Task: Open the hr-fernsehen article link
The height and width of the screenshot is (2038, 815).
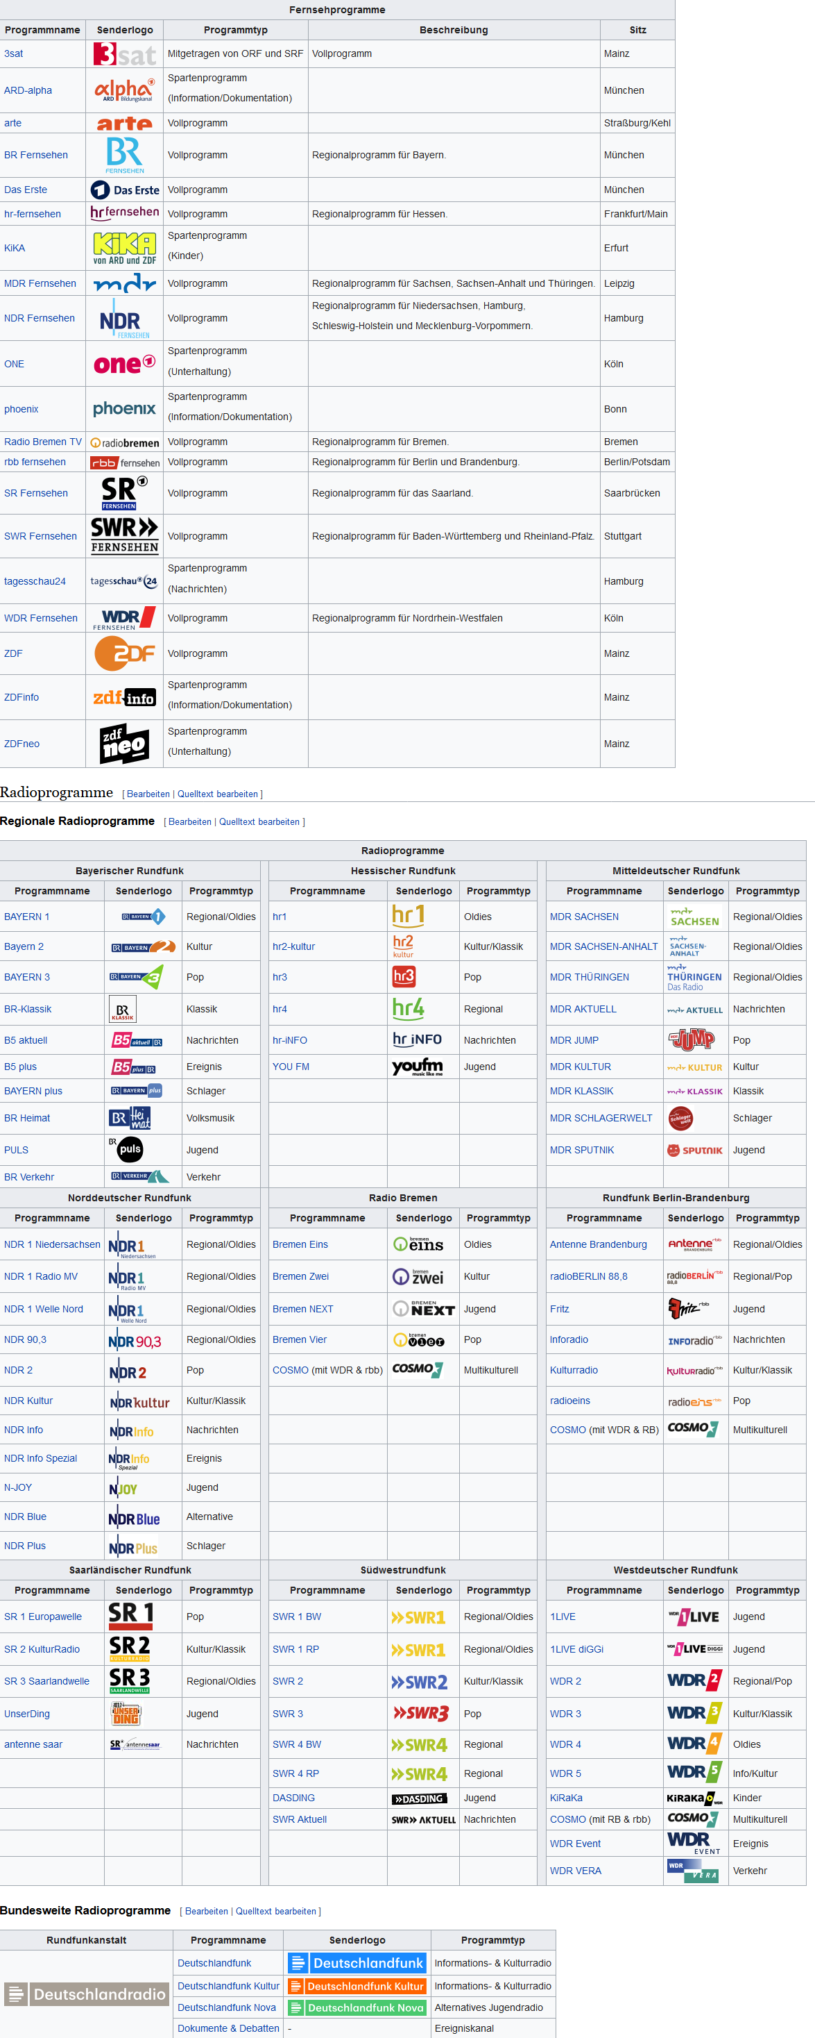Action: tap(33, 214)
